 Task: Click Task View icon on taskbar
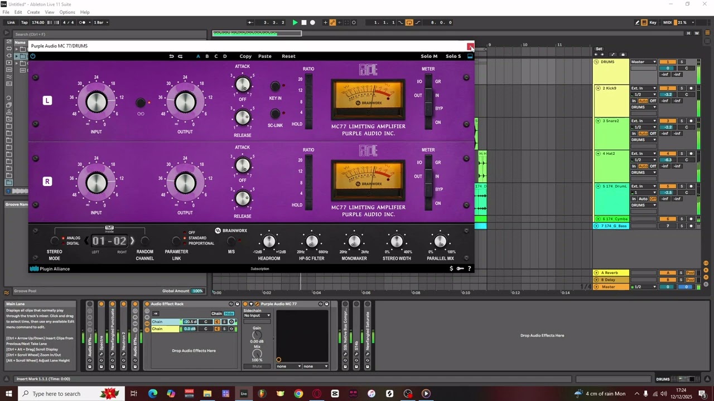pos(134,394)
